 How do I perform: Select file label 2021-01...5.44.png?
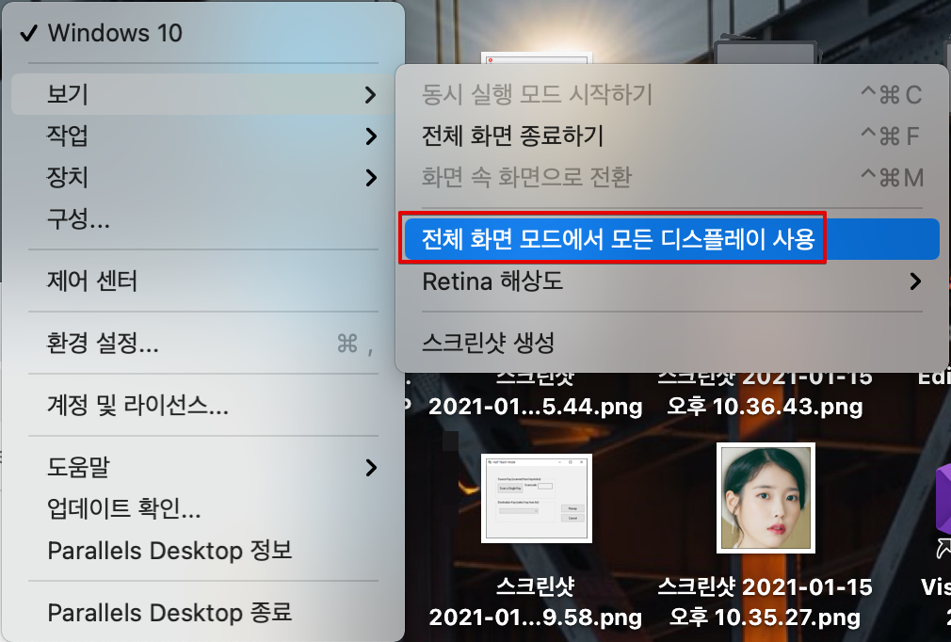click(536, 406)
